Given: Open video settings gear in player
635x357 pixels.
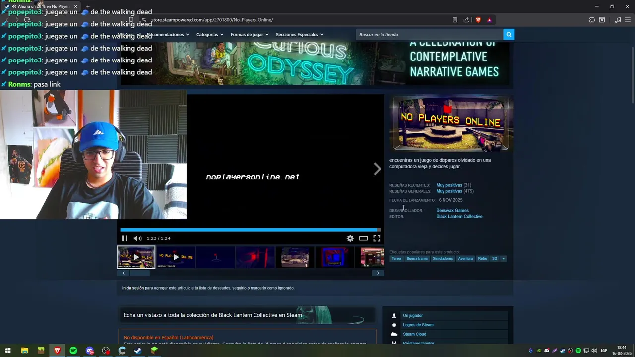Looking at the screenshot, I should tap(350, 238).
